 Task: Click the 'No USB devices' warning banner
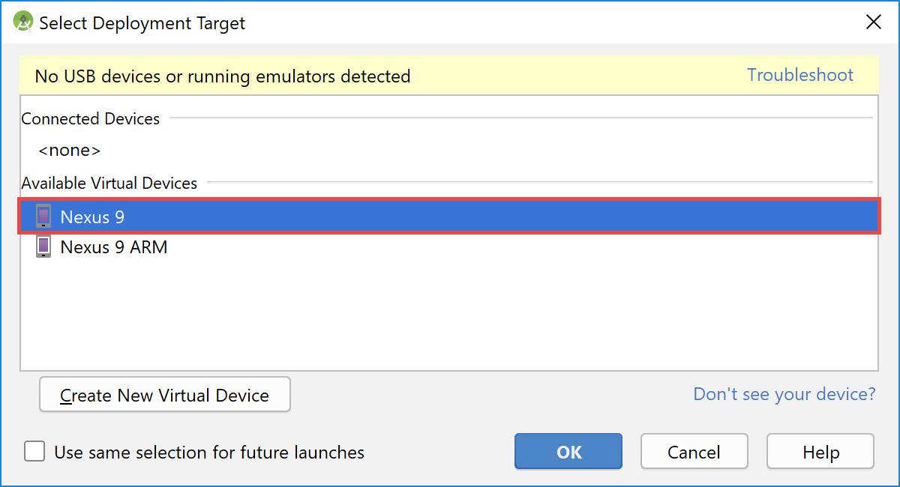tap(449, 76)
